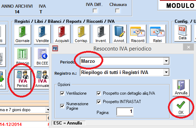Open the Annot. notebook icon
This screenshot has width=196, height=128.
click(119, 34)
